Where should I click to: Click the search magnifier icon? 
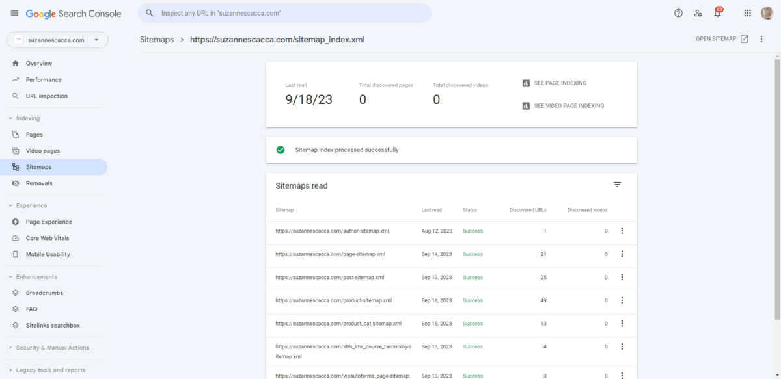point(150,13)
